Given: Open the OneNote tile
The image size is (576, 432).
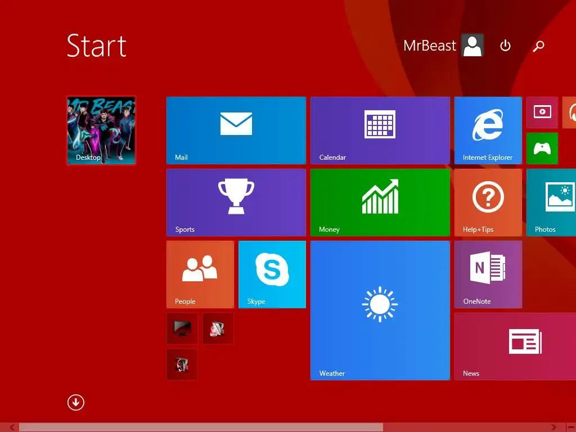Looking at the screenshot, I should coord(488,274).
